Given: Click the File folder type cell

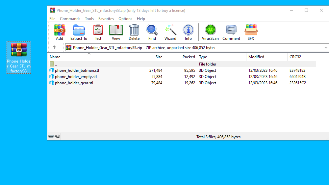Looking at the screenshot, I should (x=208, y=64).
